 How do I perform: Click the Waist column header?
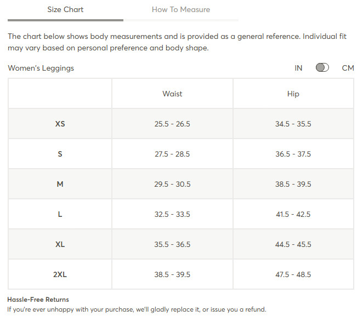coord(172,94)
